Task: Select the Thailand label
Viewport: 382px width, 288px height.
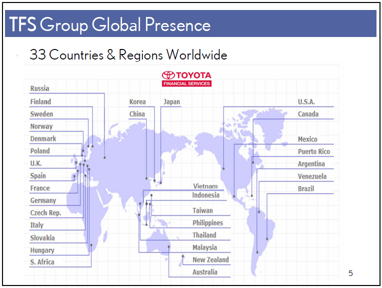Action: click(x=204, y=235)
